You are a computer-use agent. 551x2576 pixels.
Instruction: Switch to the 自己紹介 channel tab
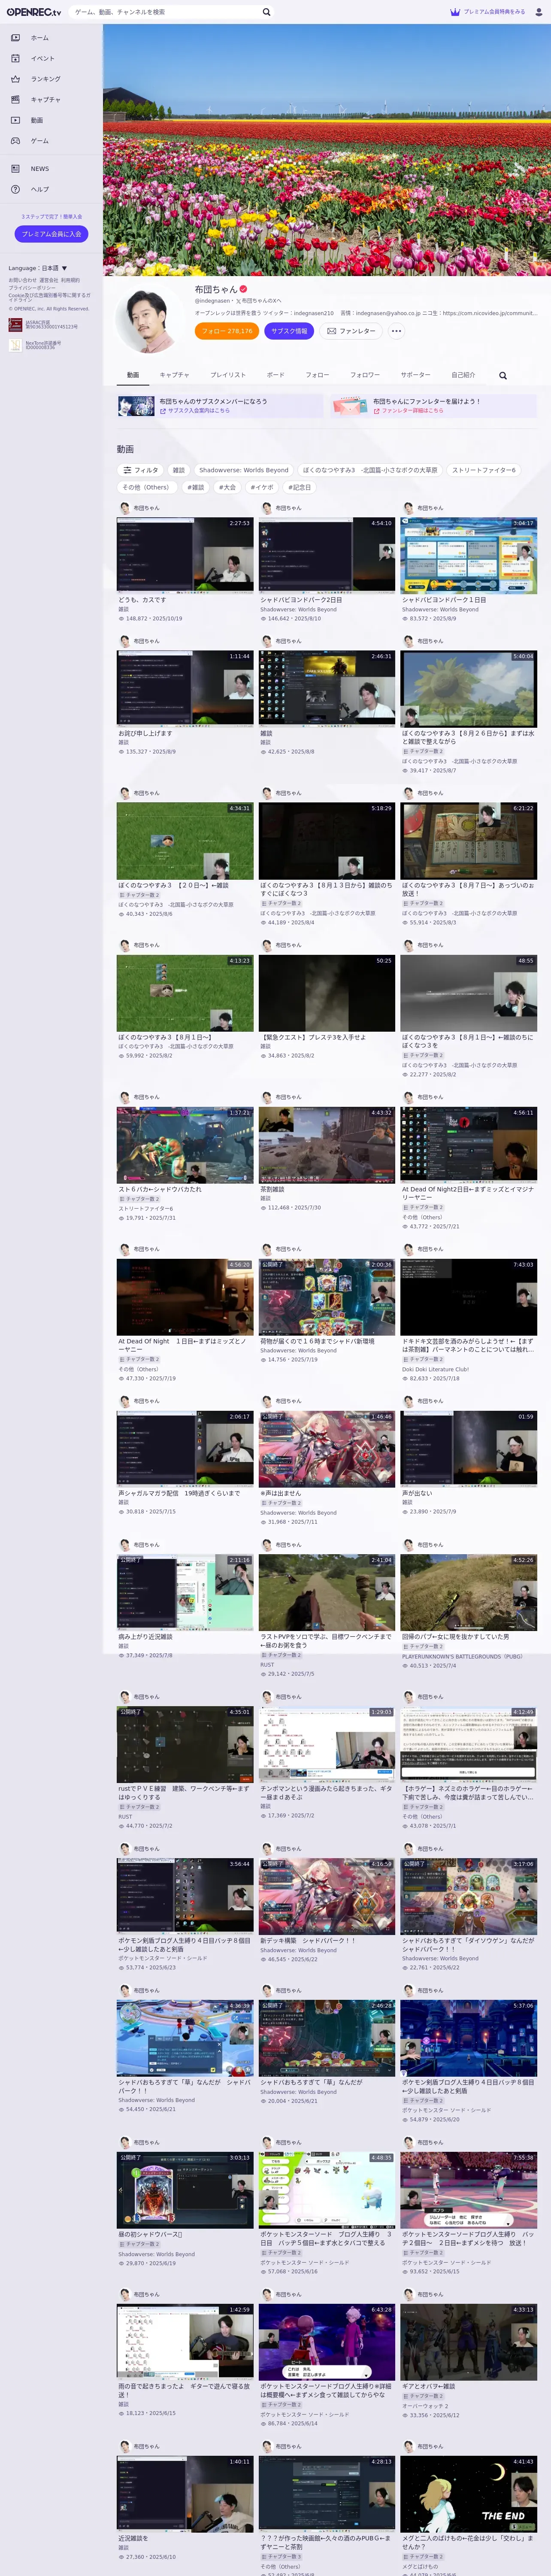click(463, 375)
